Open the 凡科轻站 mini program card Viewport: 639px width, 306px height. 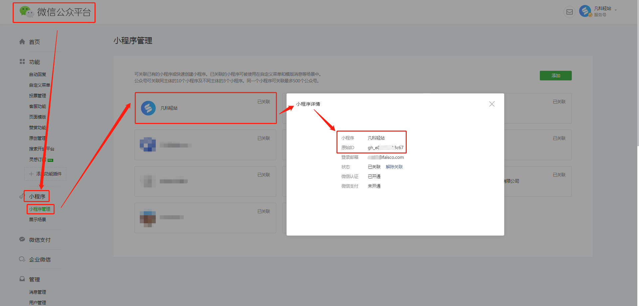click(x=205, y=108)
